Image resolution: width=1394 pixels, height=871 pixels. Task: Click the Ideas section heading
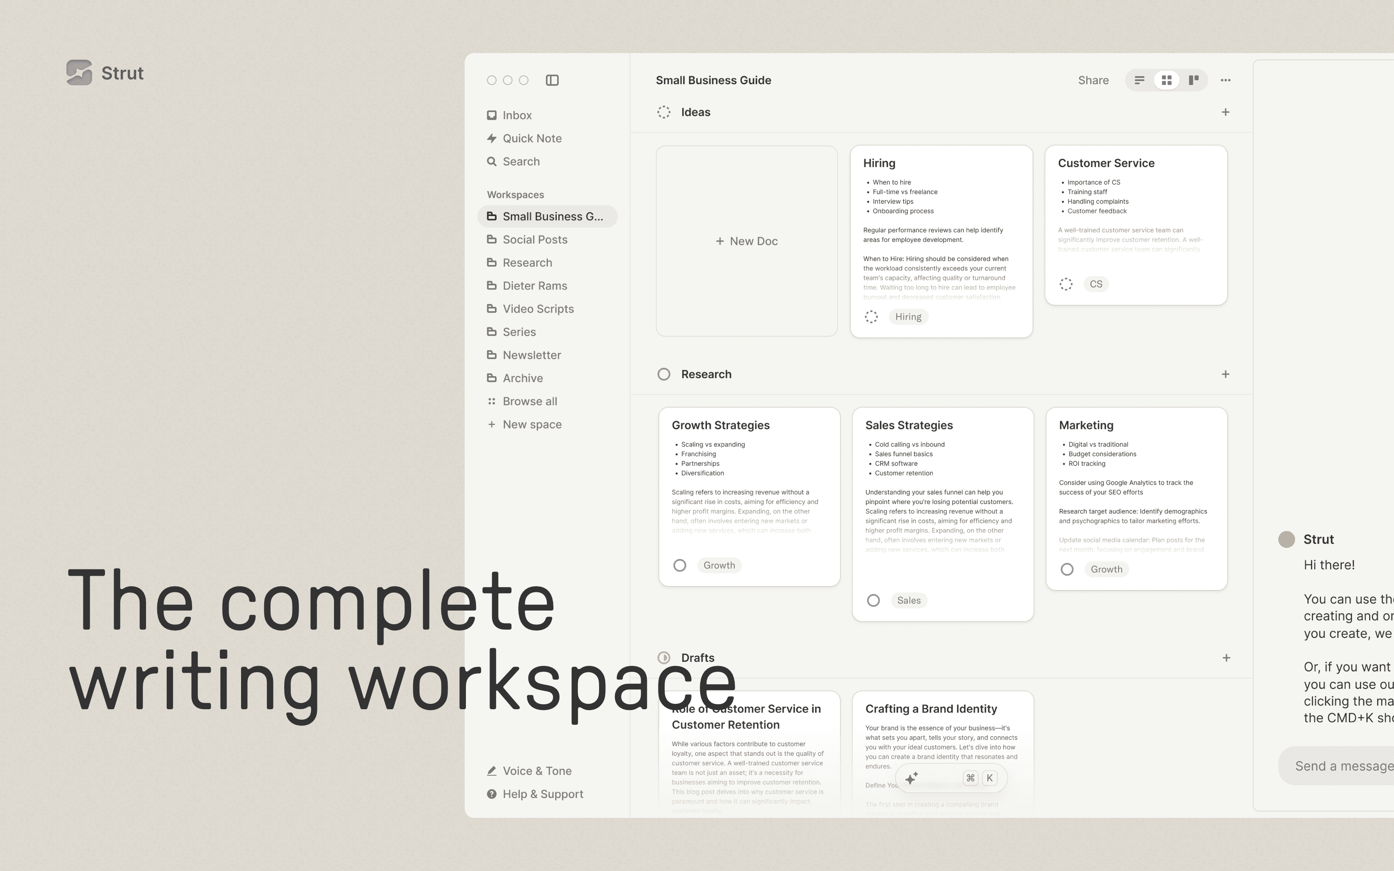point(696,112)
